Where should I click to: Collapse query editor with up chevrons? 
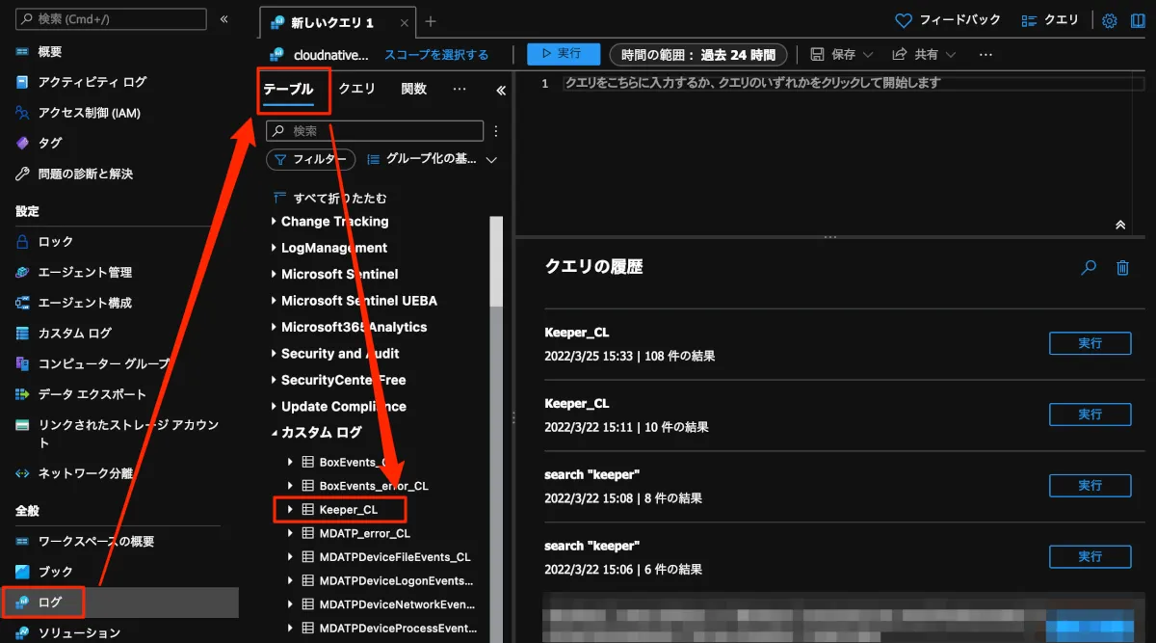pos(1119,224)
